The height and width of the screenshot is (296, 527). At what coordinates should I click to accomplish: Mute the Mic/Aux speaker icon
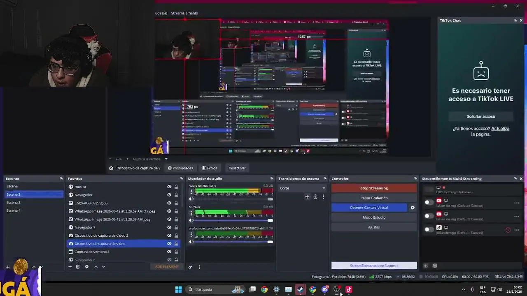click(x=191, y=220)
